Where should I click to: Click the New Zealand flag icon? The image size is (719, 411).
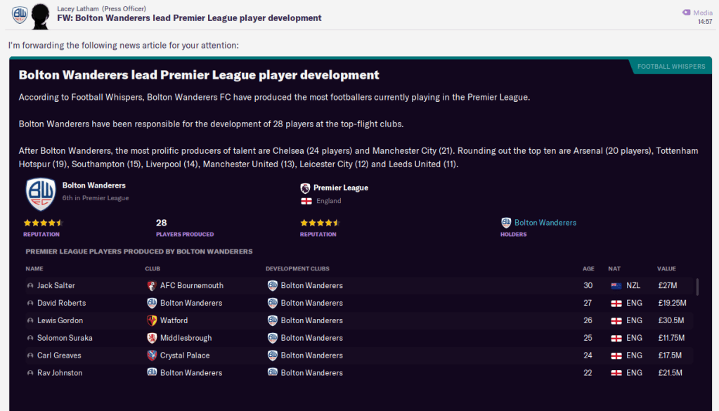coord(616,286)
